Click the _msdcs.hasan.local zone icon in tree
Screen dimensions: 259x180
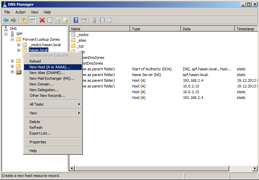point(25,45)
